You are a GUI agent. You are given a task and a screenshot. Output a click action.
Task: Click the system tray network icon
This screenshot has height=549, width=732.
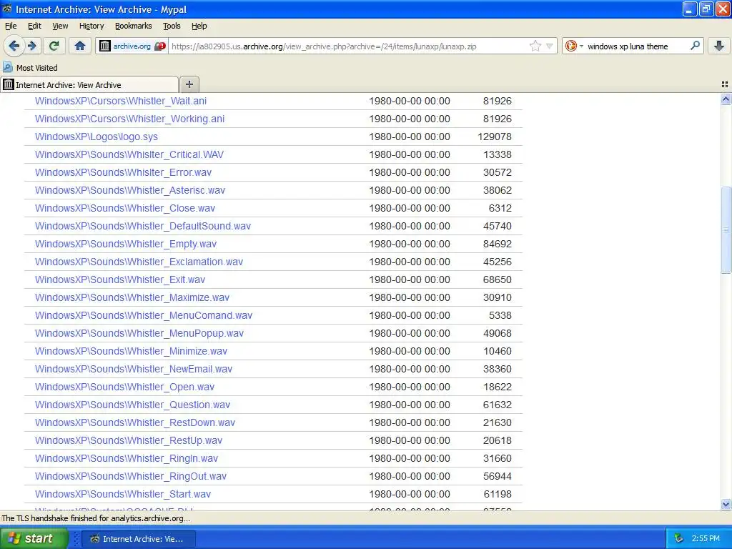678,539
